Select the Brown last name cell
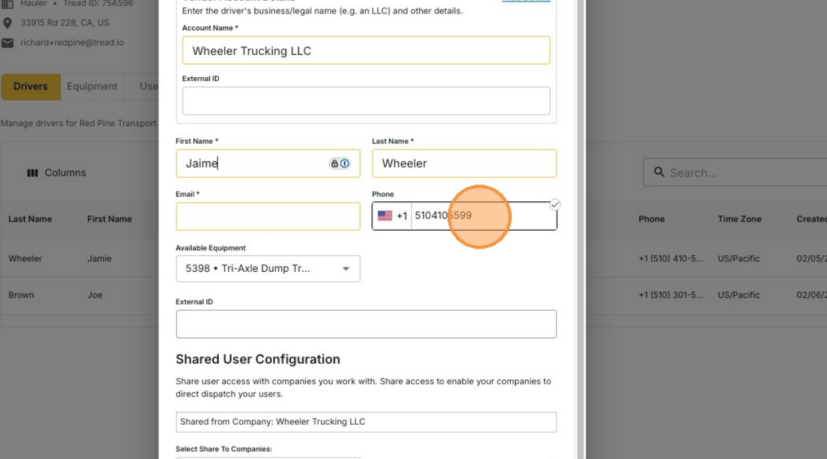Screen dimensions: 827x459 (x=21, y=295)
